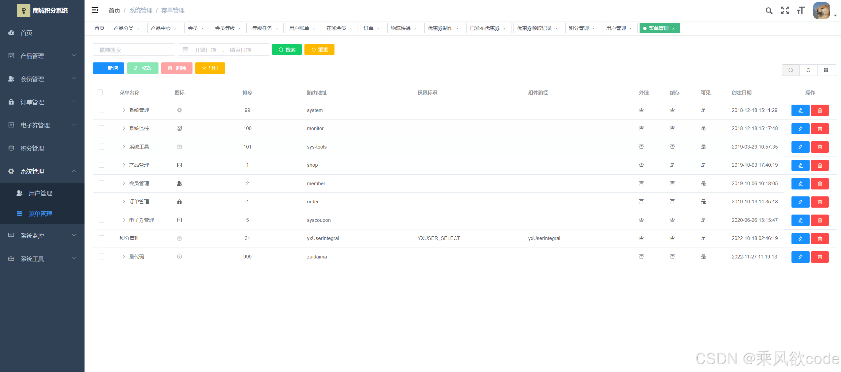Viewport: 841px width, 372px height.
Task: Toggle the search visibility icon above table
Action: point(791,70)
